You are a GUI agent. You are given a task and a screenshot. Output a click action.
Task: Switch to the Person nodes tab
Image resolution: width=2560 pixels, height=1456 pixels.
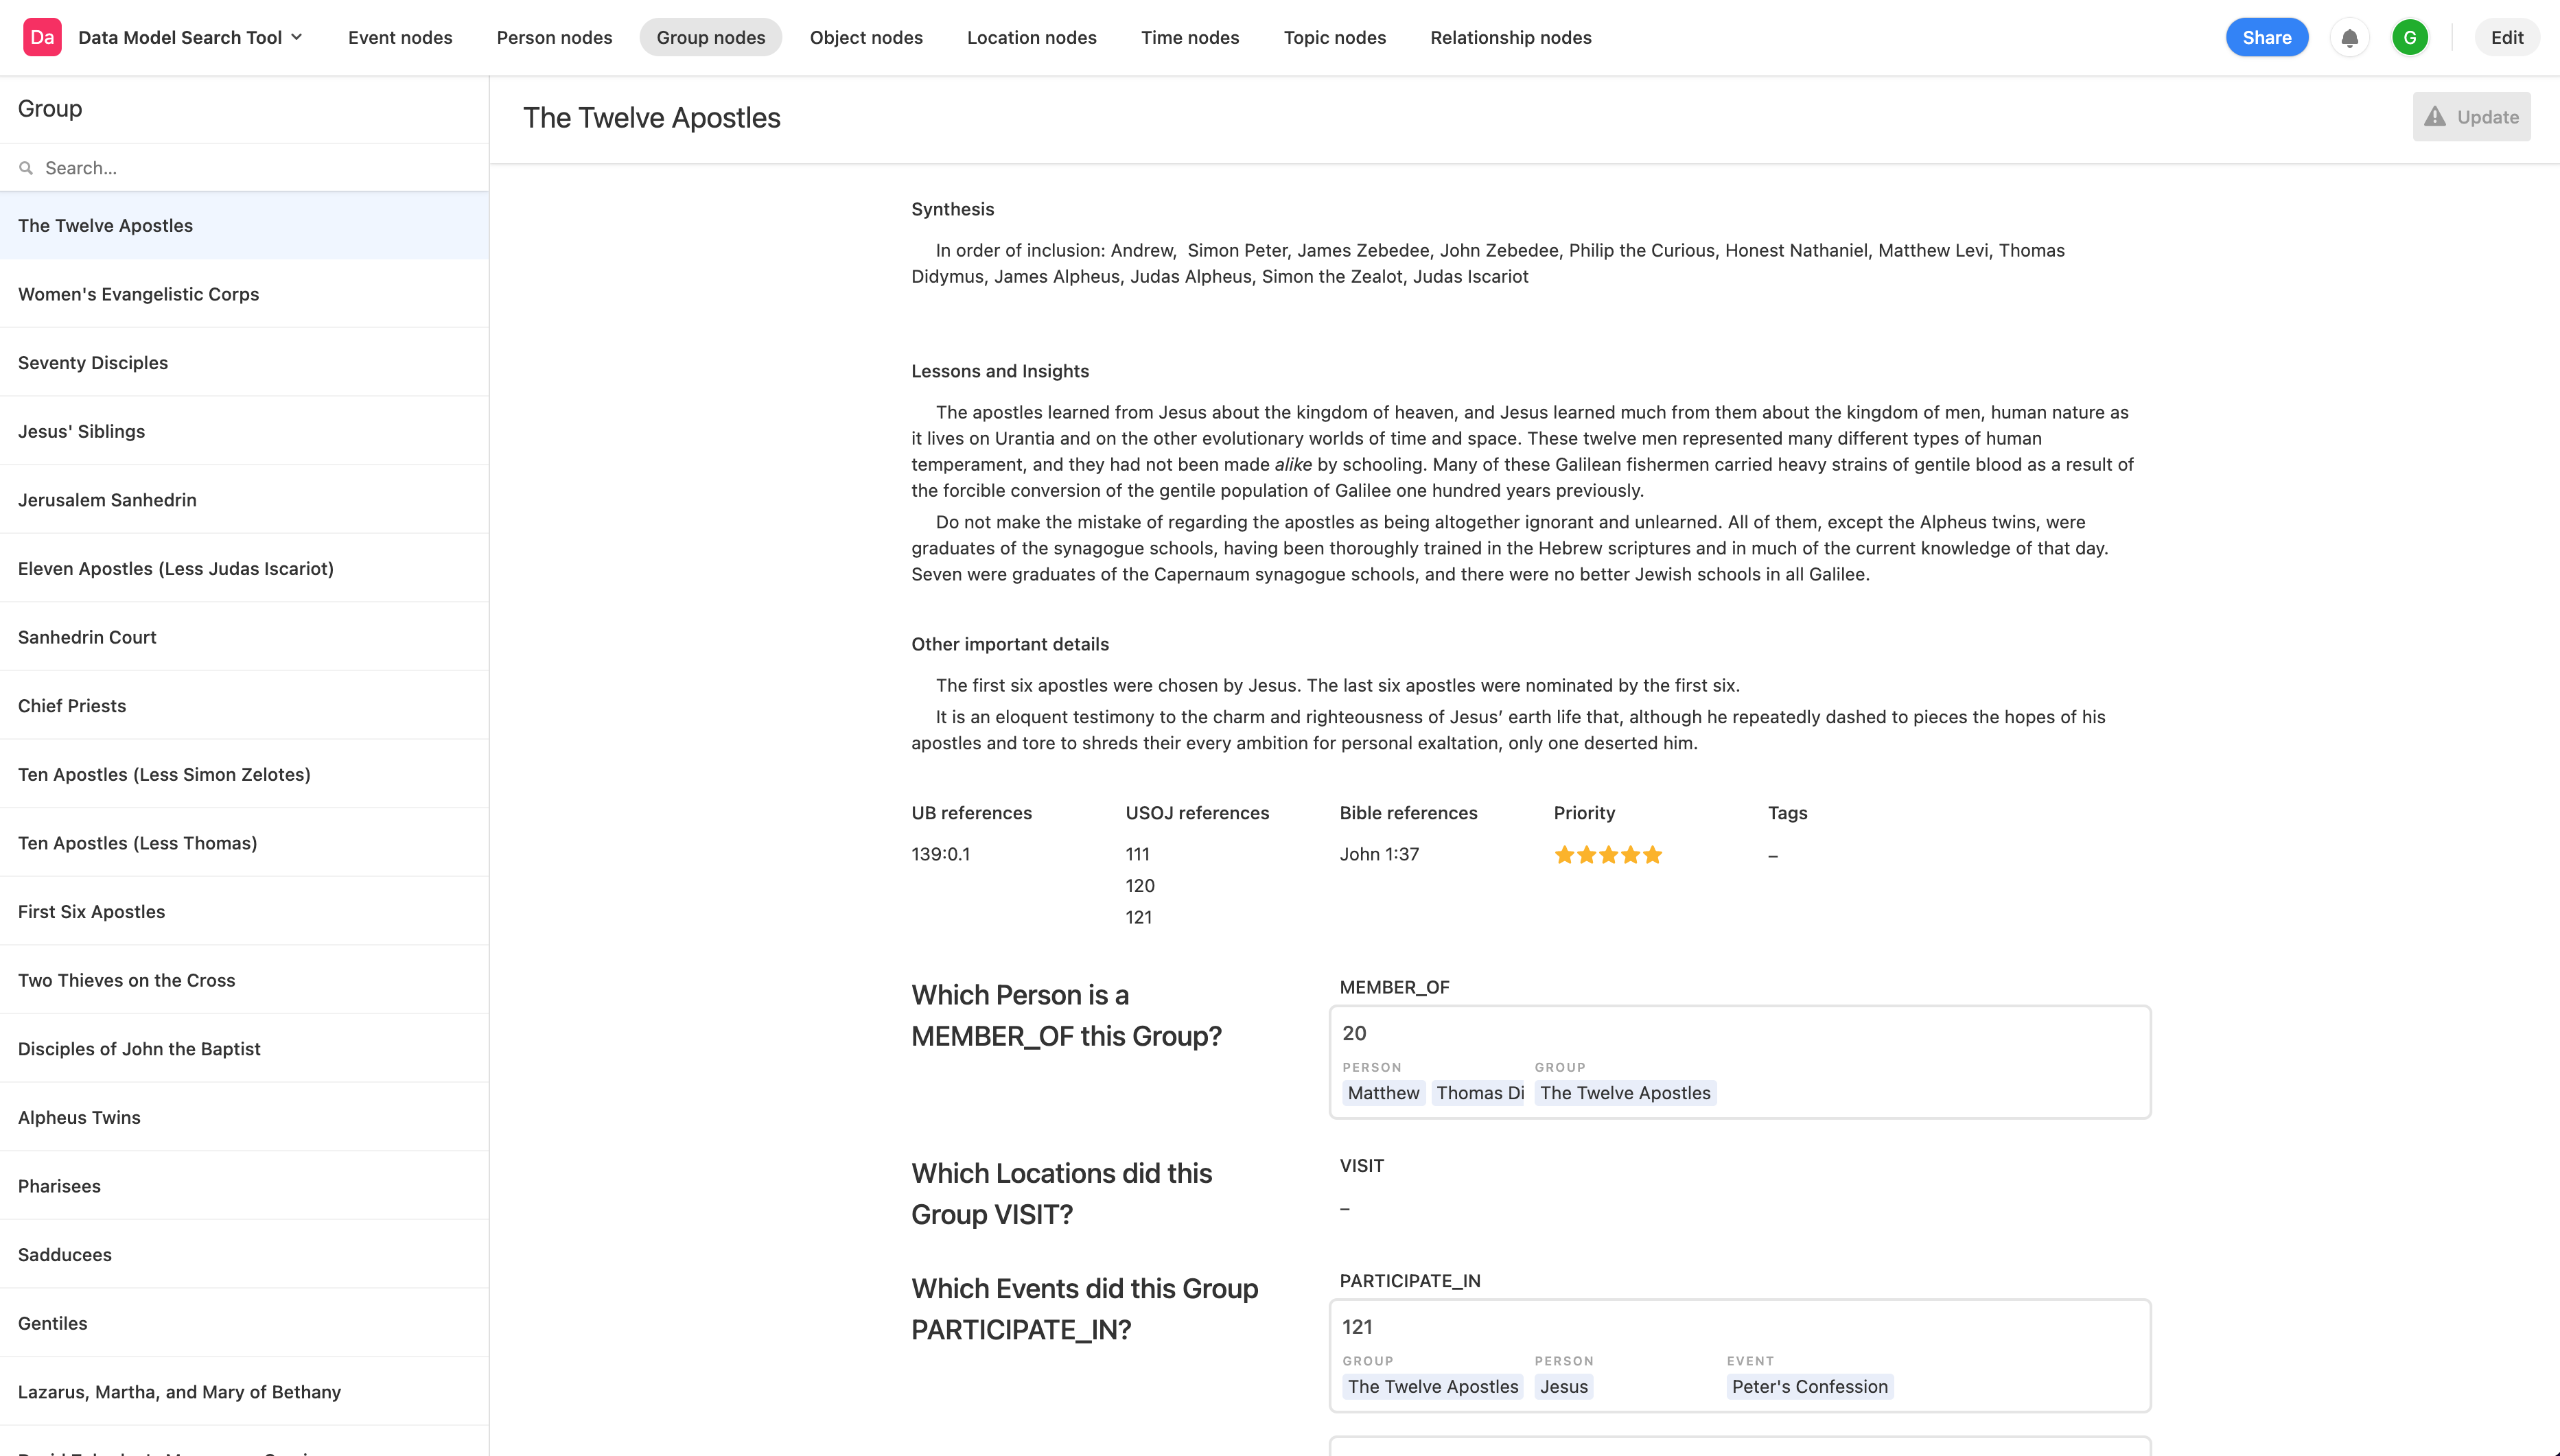554,37
